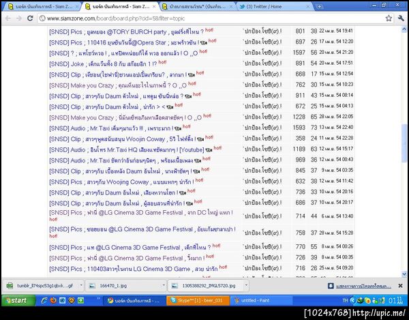Click the timestamp ending 54 19:41
This screenshot has width=409, height=320.
click(x=336, y=31)
